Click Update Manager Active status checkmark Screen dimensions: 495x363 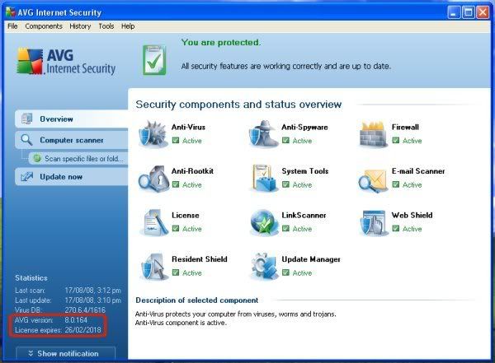click(285, 272)
